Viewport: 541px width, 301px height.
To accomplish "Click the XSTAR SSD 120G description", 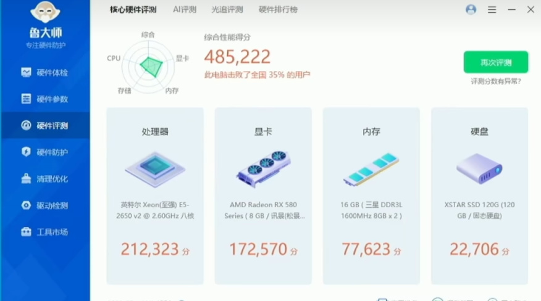I will click(479, 210).
